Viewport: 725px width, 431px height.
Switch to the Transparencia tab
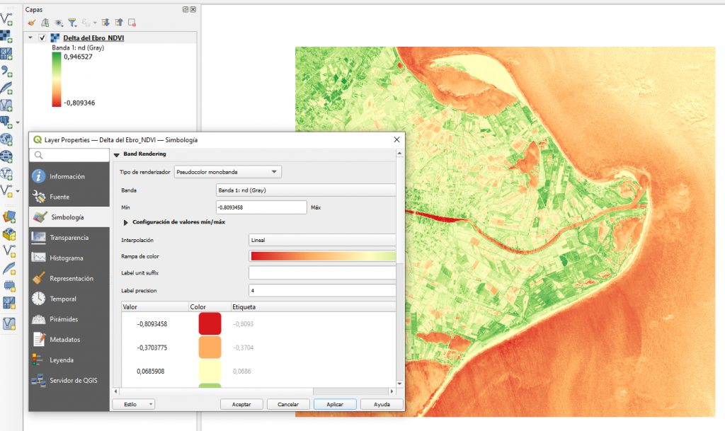(69, 237)
